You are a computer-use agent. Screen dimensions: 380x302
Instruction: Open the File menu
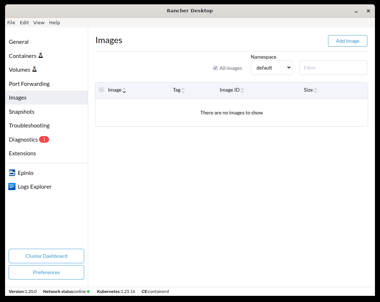point(11,22)
